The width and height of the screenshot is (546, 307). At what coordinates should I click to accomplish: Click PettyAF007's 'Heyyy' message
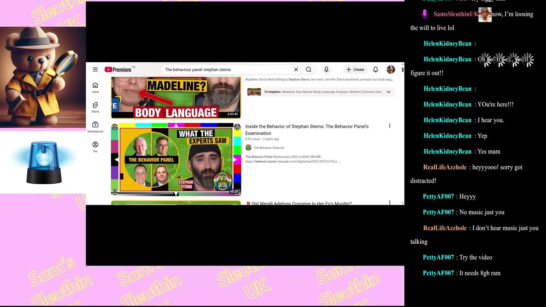468,197
